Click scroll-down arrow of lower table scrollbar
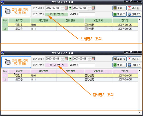Image resolution: width=143 pixels, height=116 pixels. tap(140, 113)
